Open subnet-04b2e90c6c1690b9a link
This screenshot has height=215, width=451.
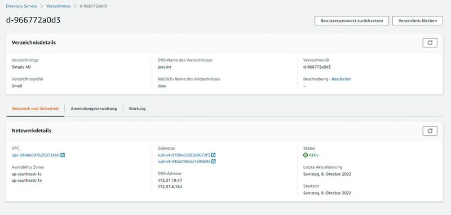click(184, 162)
